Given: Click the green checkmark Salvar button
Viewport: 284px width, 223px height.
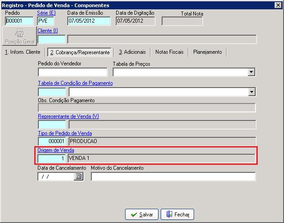Looking at the screenshot, I should pyautogui.click(x=142, y=215).
